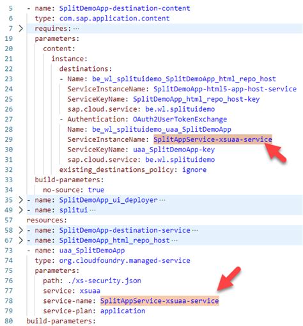303x326 pixels.
Task: Expand folded SplitDemoApp_ui_deployer module
Action: [20, 200]
